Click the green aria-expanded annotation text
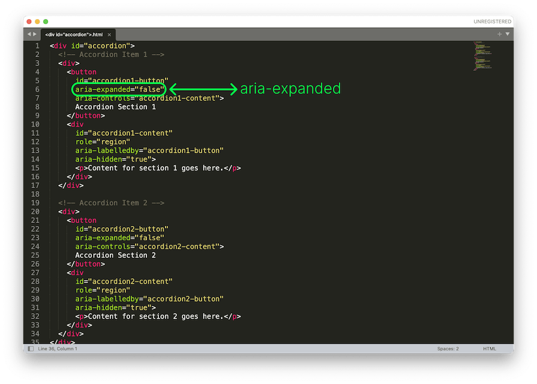 click(x=290, y=88)
